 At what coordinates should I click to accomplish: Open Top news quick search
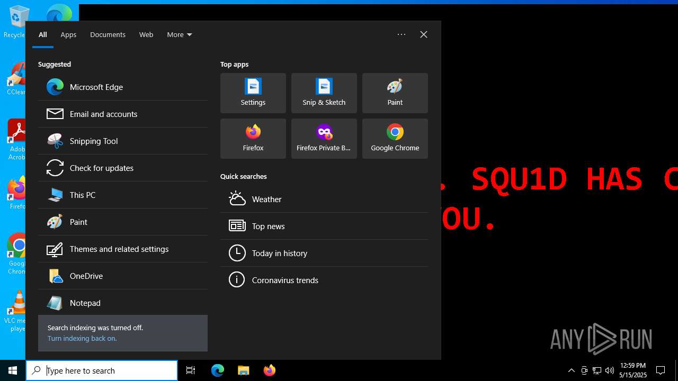coord(324,226)
